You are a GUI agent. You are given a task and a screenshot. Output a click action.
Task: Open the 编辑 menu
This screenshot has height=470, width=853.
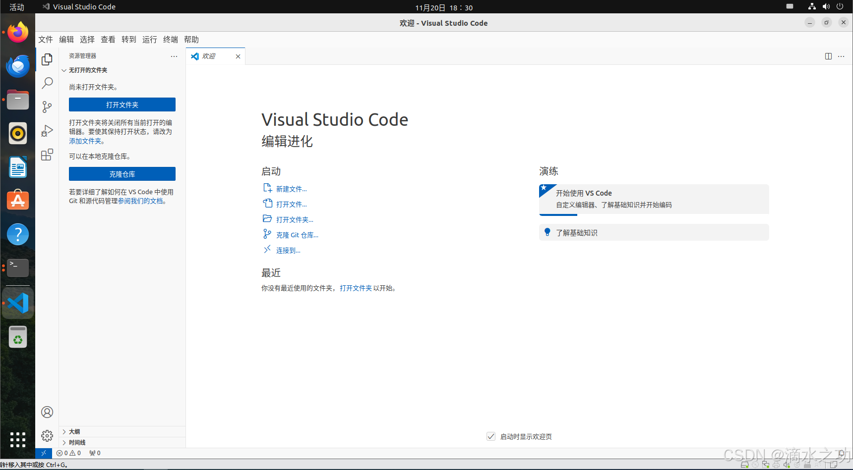click(x=66, y=40)
